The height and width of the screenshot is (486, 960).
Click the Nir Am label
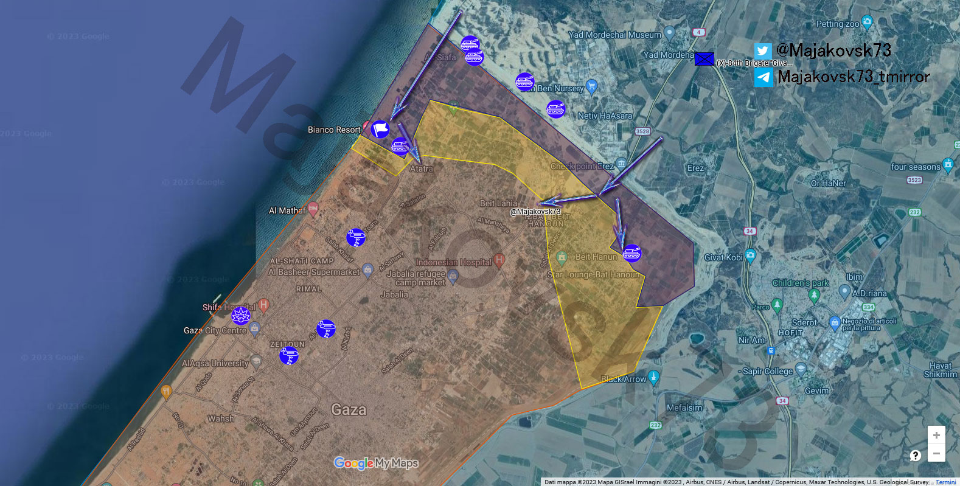(x=751, y=340)
